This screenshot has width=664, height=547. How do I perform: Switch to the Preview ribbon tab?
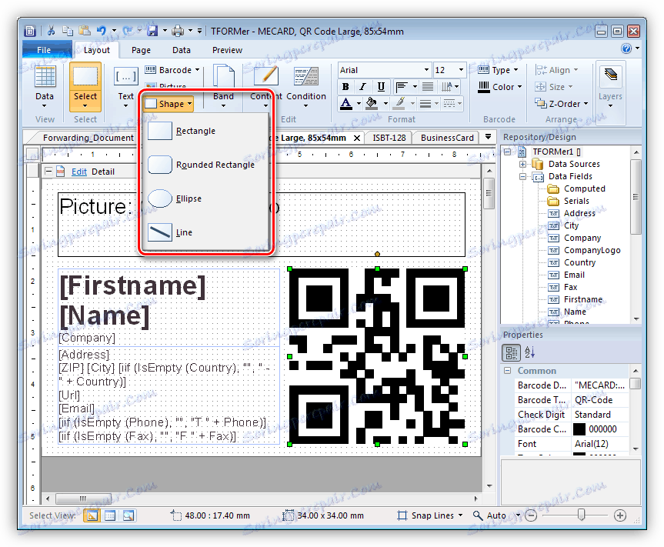pyautogui.click(x=227, y=50)
